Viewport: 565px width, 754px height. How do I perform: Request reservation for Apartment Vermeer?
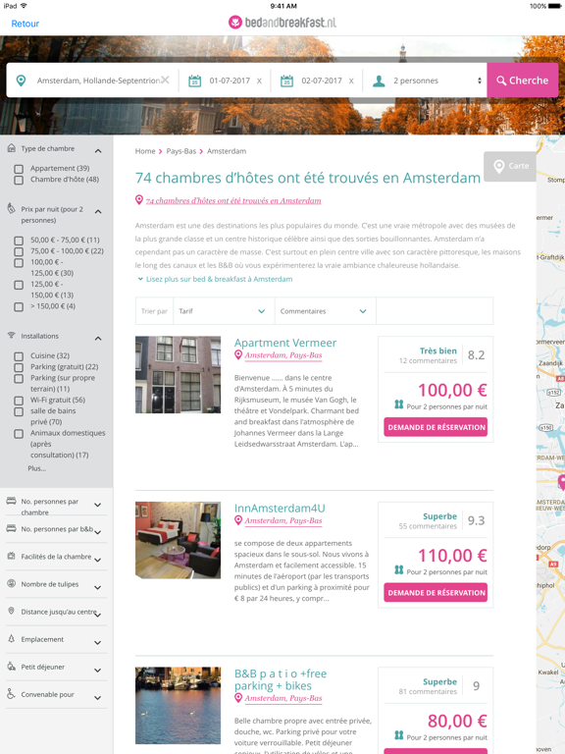point(436,427)
